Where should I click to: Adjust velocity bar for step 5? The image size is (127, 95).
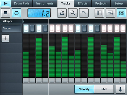coord(52,62)
